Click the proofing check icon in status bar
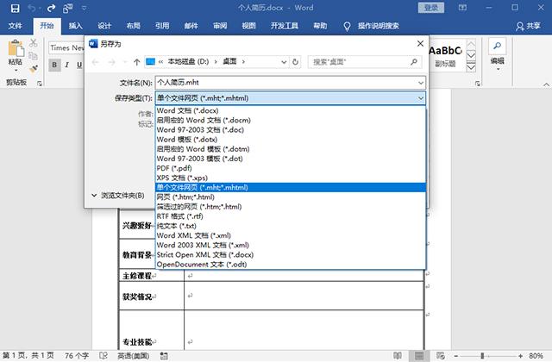Image resolution: width=552 pixels, height=362 pixels. [x=103, y=356]
